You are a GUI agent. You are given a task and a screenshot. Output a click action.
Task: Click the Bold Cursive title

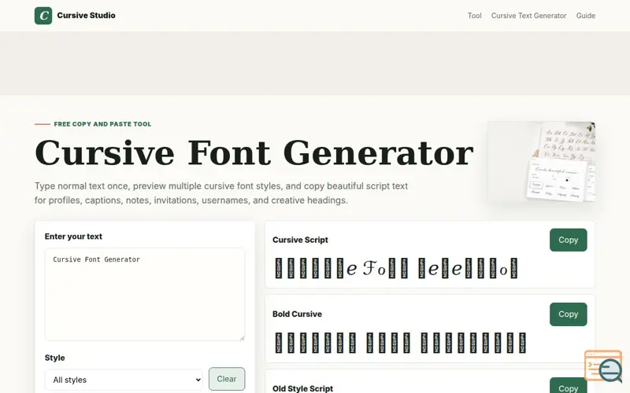pyautogui.click(x=297, y=314)
